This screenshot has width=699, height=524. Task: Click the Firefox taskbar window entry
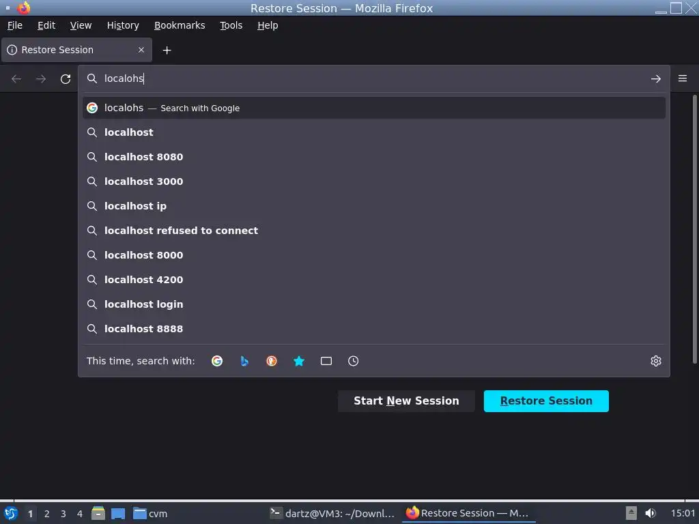pyautogui.click(x=468, y=513)
